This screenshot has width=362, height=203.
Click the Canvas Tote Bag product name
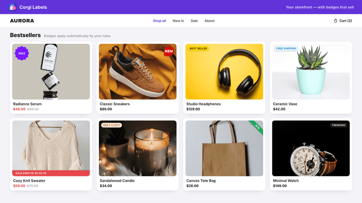(201, 181)
